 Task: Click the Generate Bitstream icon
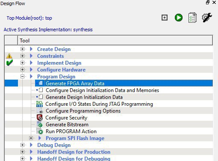point(39,124)
